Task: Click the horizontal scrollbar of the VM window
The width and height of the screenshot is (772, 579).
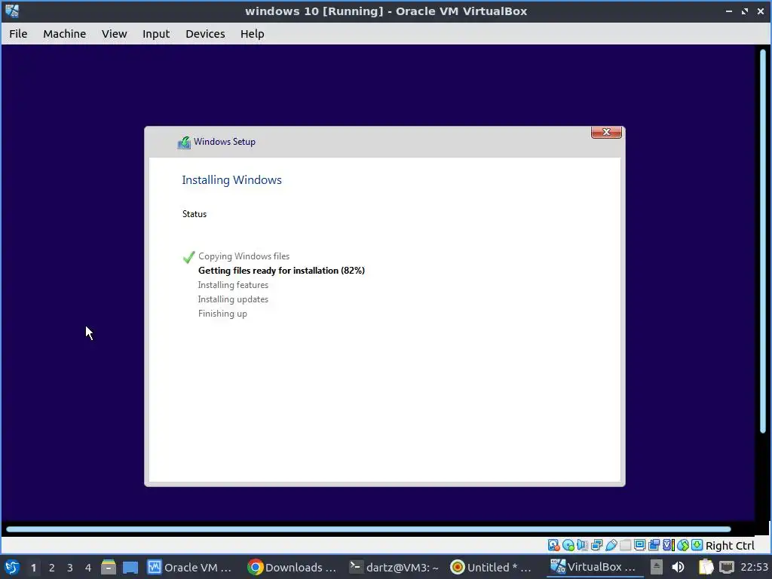Action: click(368, 529)
